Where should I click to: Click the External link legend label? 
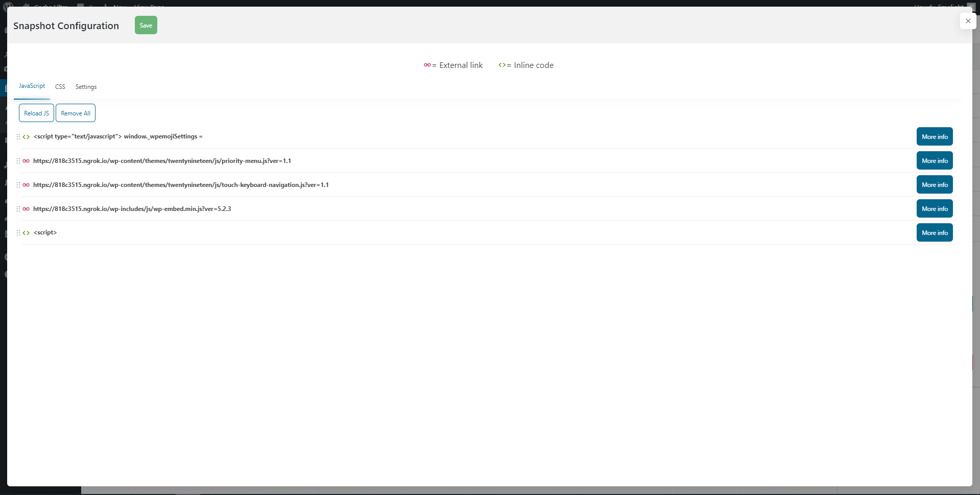click(x=461, y=65)
